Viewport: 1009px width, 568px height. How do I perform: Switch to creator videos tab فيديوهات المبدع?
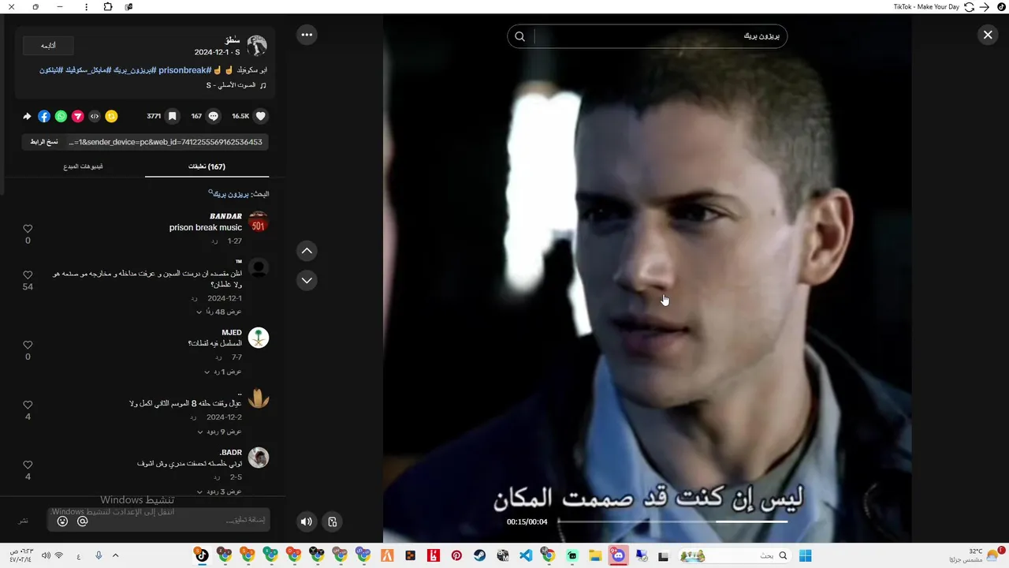[83, 166]
